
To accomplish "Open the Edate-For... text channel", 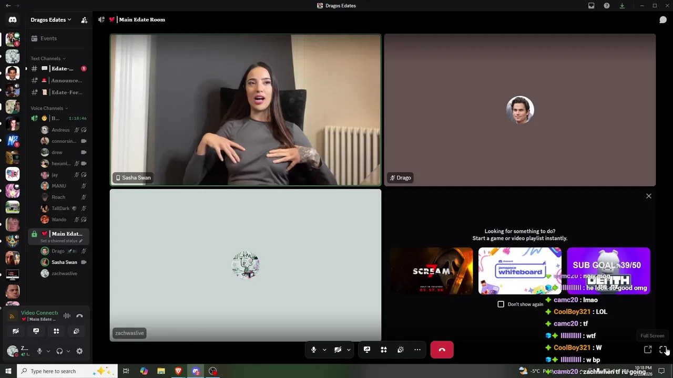I will 58,92.
